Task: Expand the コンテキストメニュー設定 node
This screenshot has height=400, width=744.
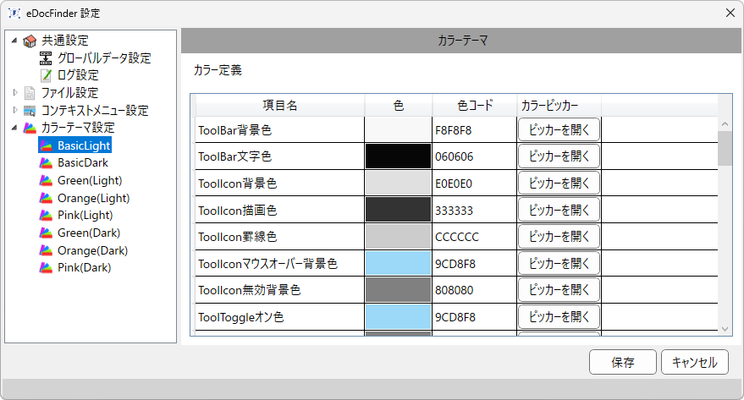Action: tap(14, 110)
